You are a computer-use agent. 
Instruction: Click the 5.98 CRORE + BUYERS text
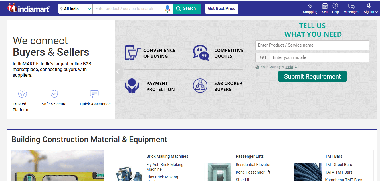(228, 86)
